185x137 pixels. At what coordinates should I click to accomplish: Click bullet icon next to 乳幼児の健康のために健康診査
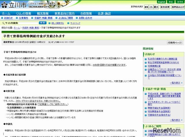pyautogui.click(x=146, y=59)
